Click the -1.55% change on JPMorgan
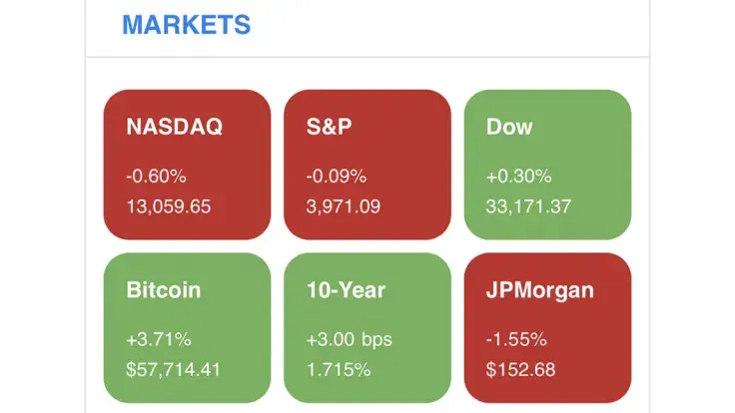 516,339
